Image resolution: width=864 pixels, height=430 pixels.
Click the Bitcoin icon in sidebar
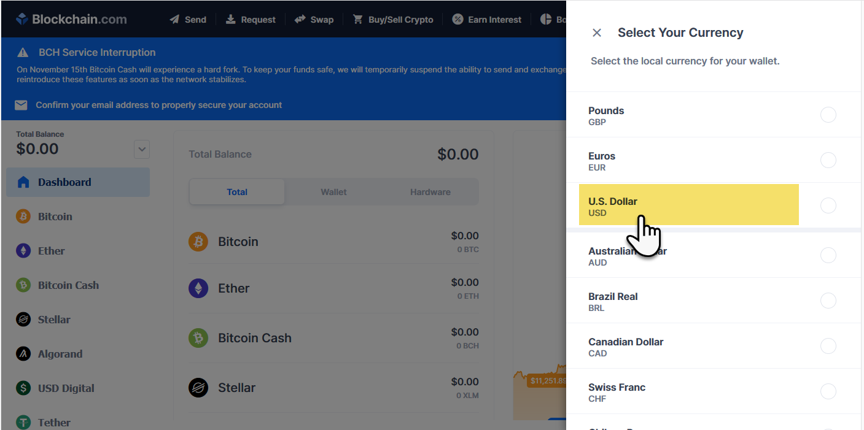[x=23, y=217]
